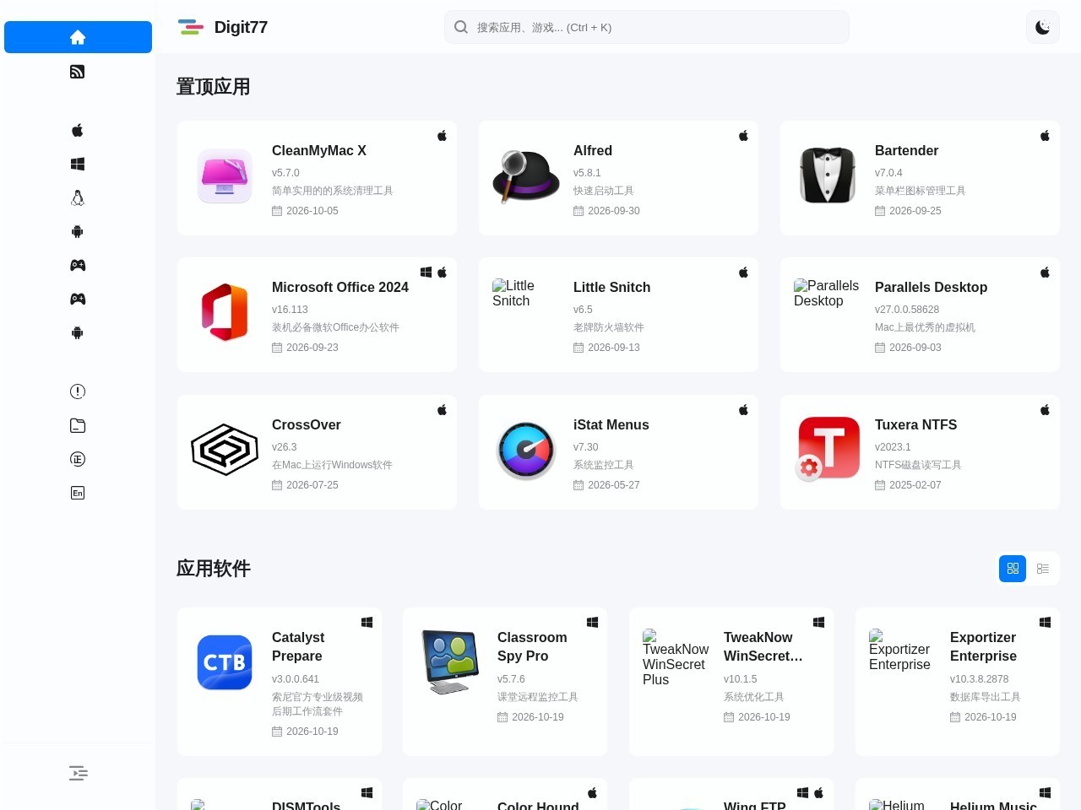Viewport: 1081px width, 810px height.
Task: Switch to list view layout
Action: 1043,569
